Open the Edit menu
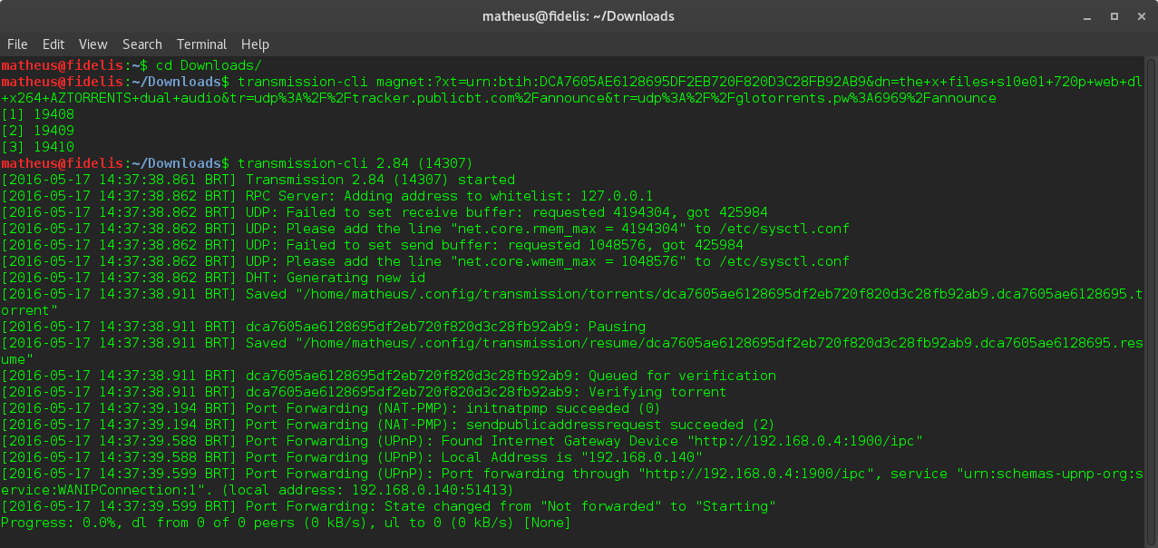 pyautogui.click(x=53, y=44)
